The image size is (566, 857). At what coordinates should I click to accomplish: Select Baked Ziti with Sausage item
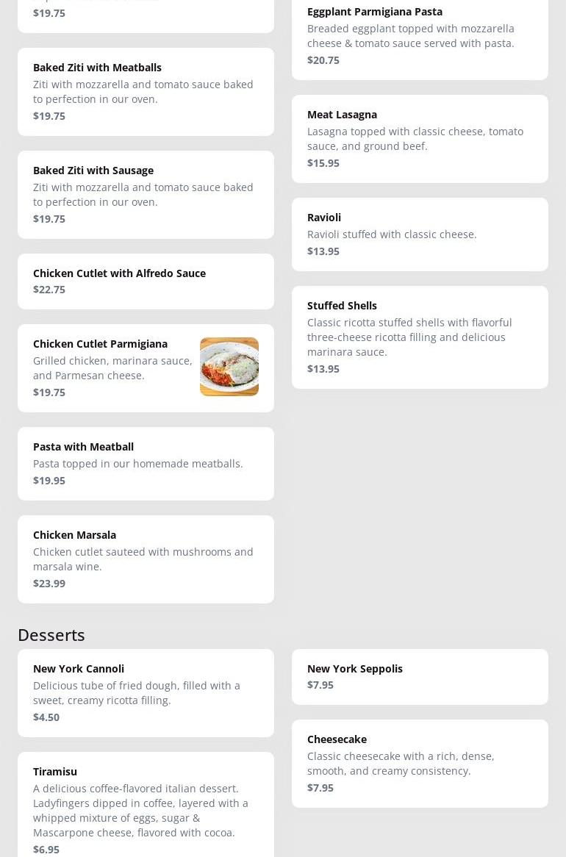pyautogui.click(x=146, y=195)
